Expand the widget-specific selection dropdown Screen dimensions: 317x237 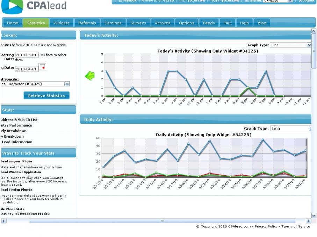coord(67,84)
